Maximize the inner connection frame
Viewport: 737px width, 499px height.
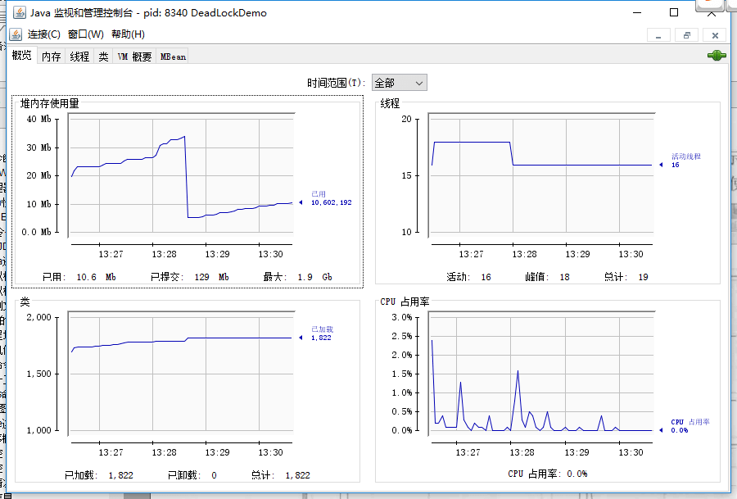[x=686, y=35]
